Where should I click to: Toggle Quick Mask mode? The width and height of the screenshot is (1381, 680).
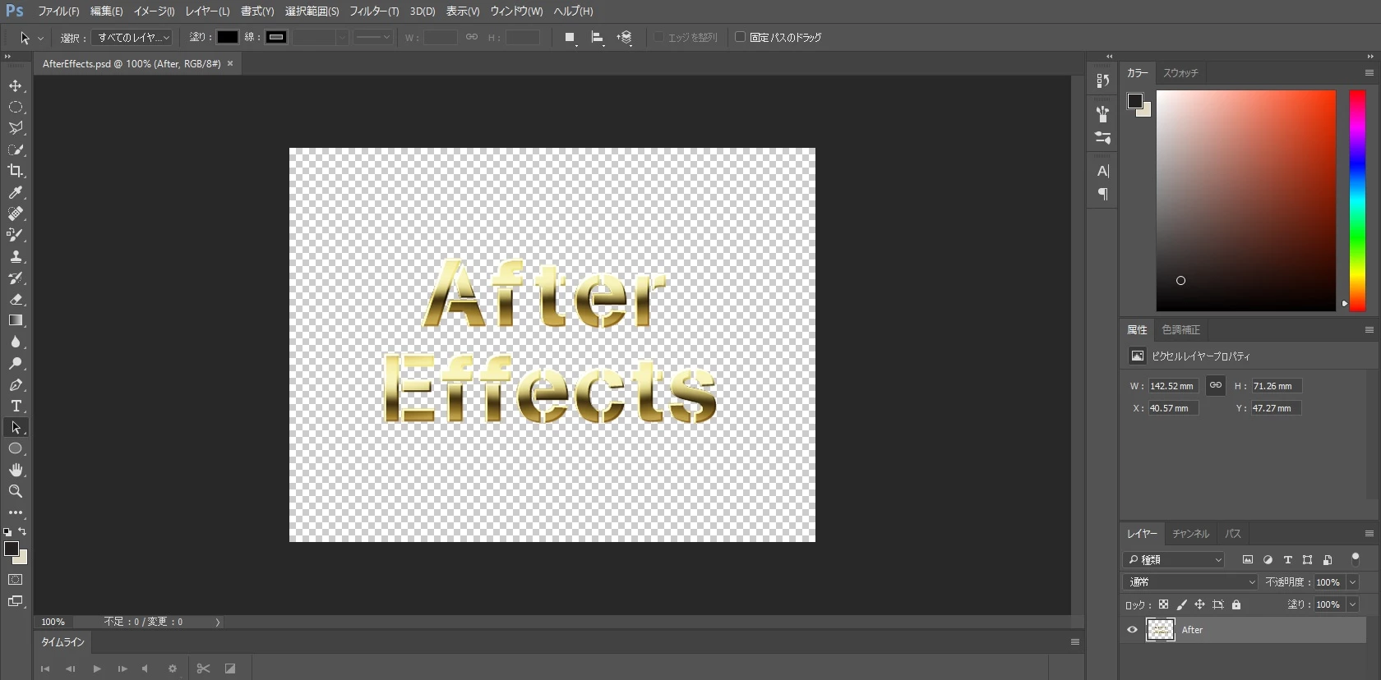click(16, 580)
